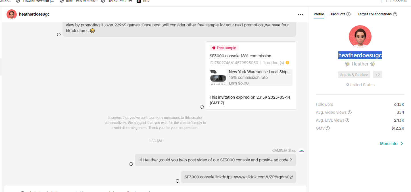Image resolution: width=411 pixels, height=192 pixels.
Task: Click the GMV info icon
Action: pos(328,128)
